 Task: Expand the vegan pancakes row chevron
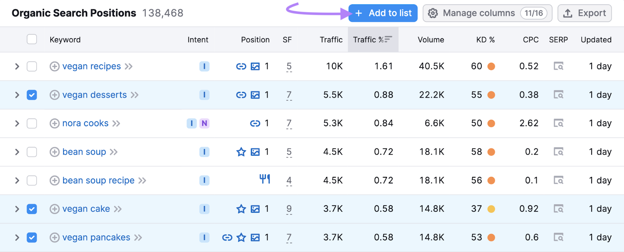(17, 237)
